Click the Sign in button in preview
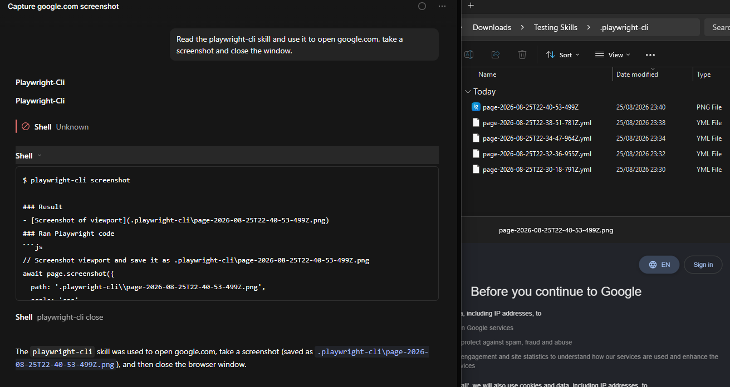The image size is (730, 387). 703,265
